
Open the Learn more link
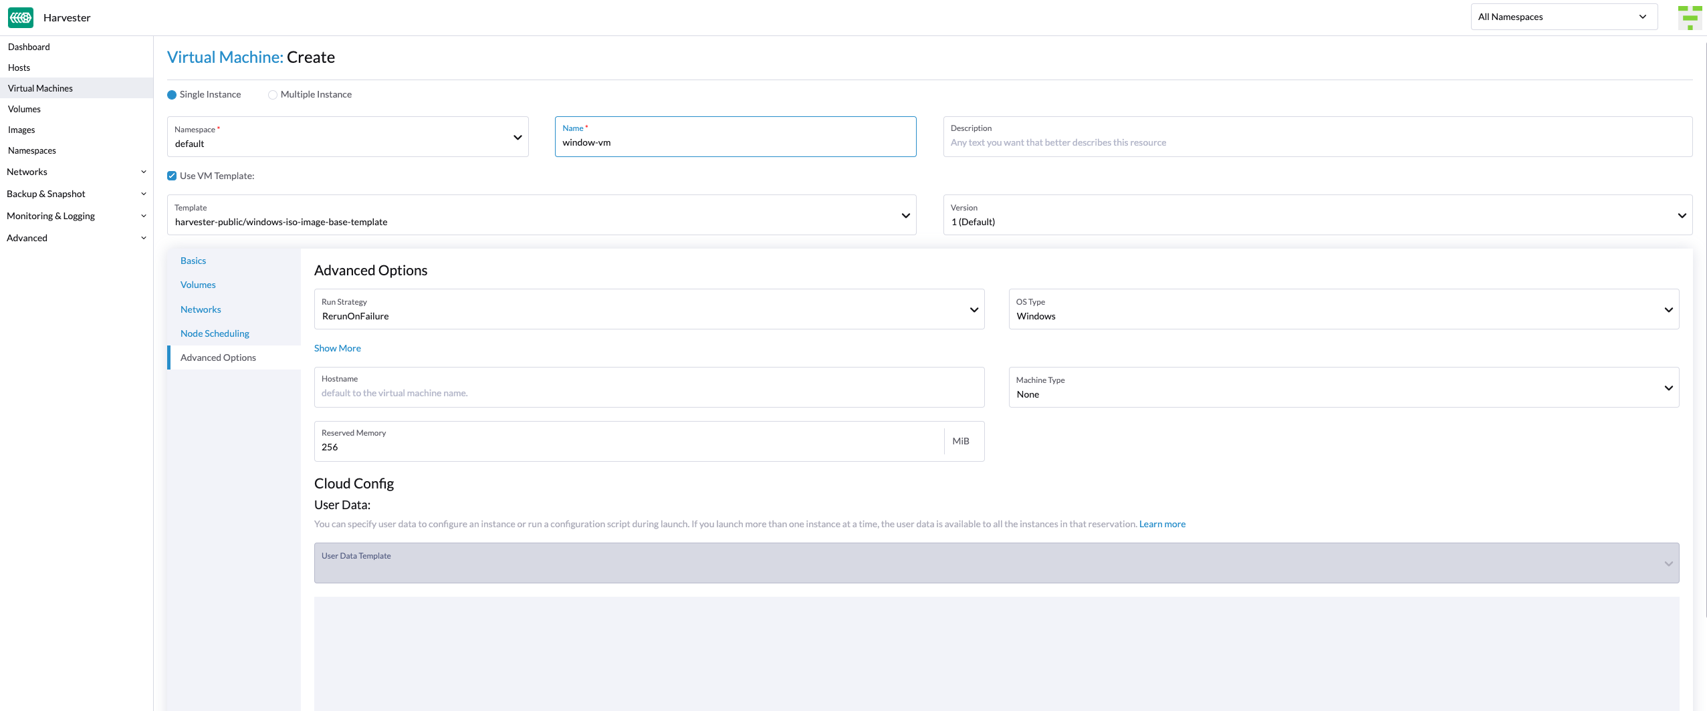1162,524
